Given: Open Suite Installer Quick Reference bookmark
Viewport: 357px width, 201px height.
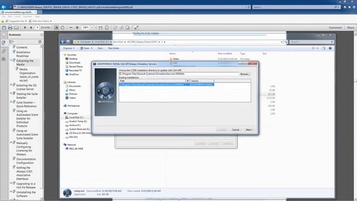Looking at the screenshot, I should point(26,104).
